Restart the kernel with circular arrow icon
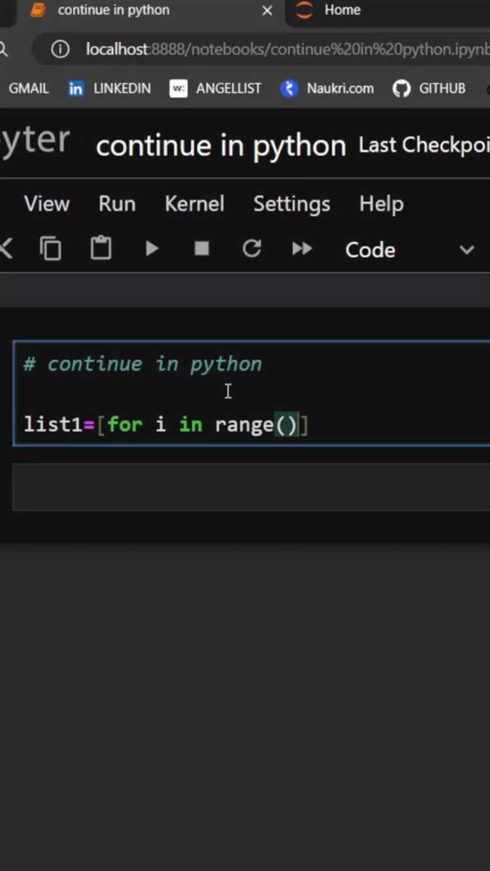 click(x=252, y=249)
